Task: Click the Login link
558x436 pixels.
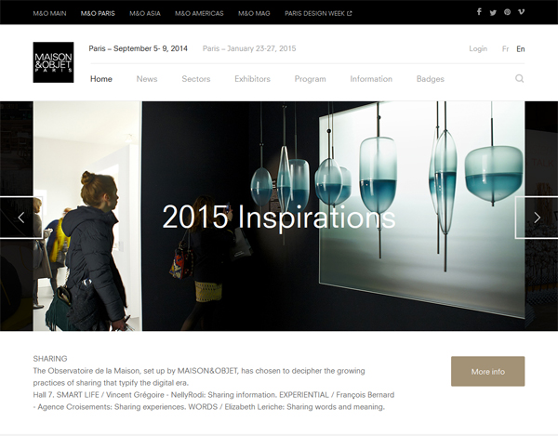Action: pyautogui.click(x=478, y=48)
